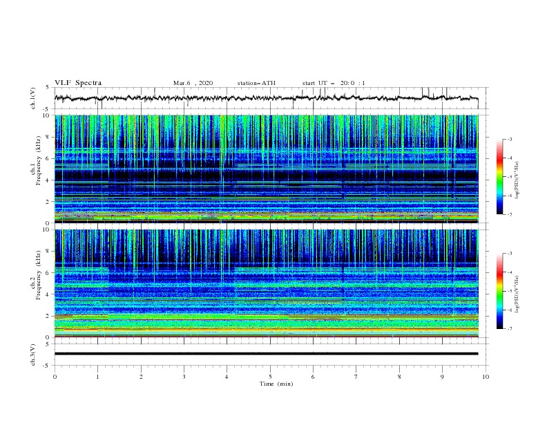Click the "Time (min)" x-axis label

point(276,384)
